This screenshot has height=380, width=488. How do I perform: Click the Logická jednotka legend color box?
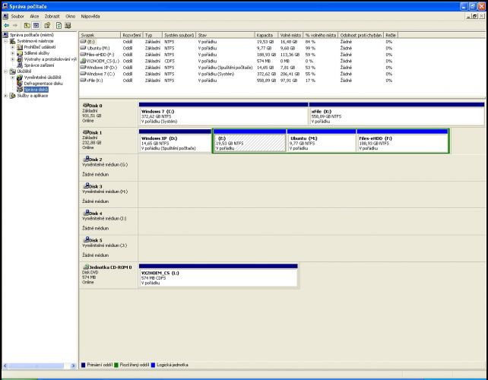[x=153, y=365]
